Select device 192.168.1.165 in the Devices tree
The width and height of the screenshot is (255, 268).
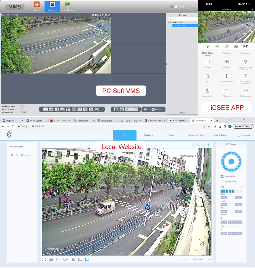(x=185, y=26)
